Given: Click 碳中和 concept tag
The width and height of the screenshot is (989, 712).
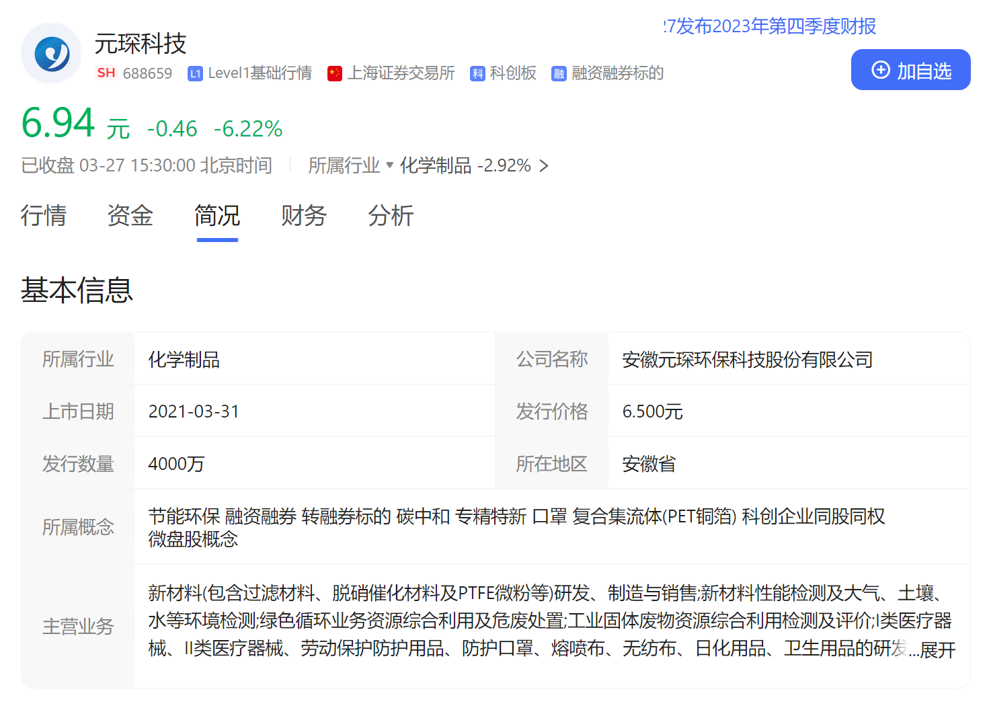Looking at the screenshot, I should click(423, 516).
